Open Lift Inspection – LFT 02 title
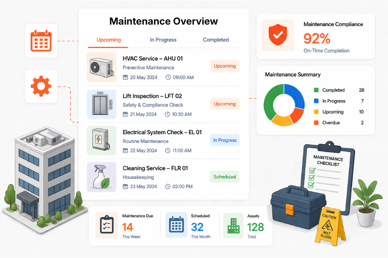Screen dimensions: 388x258 click(x=152, y=96)
